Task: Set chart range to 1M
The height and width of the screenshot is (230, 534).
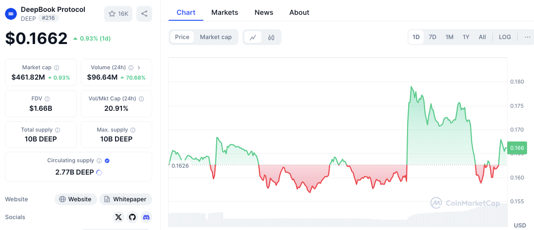Action: point(450,37)
